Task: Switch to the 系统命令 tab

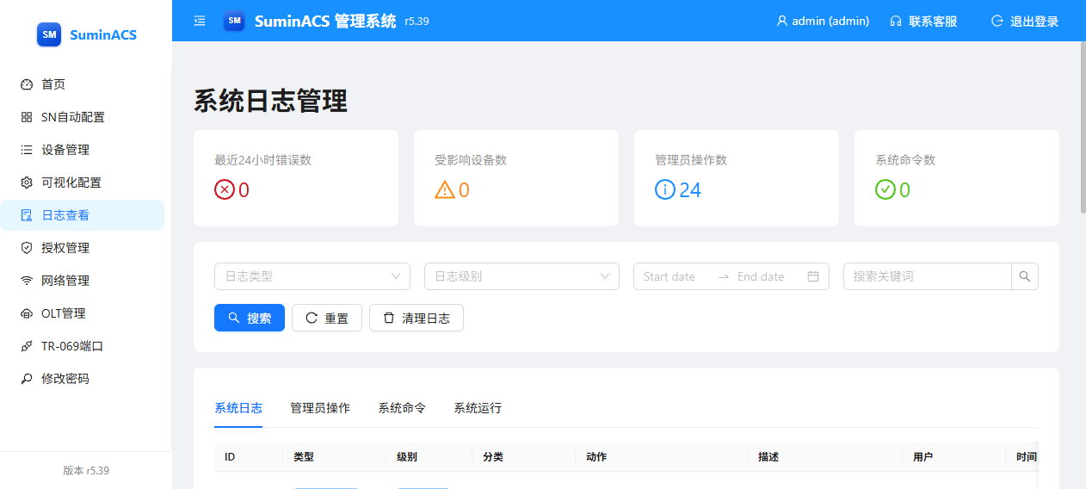Action: click(x=402, y=408)
